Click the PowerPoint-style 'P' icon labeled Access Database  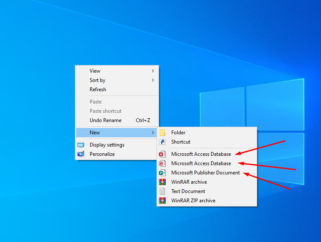click(x=162, y=163)
